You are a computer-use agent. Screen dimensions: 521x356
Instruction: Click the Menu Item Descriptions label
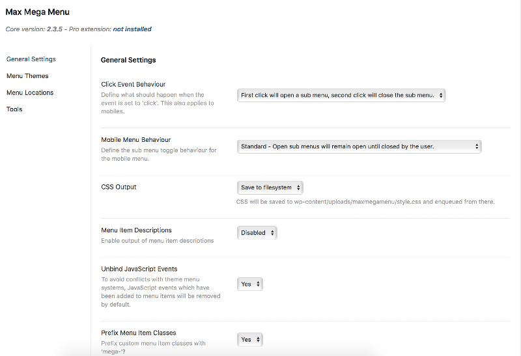point(136,230)
